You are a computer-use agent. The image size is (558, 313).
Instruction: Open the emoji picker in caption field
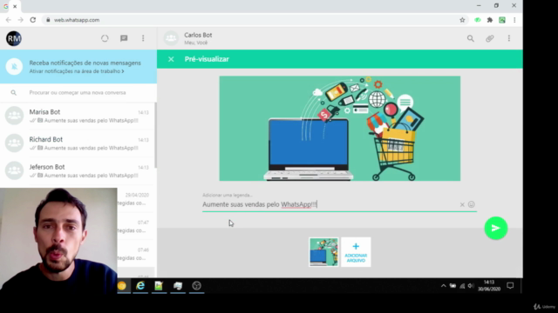pyautogui.click(x=472, y=204)
